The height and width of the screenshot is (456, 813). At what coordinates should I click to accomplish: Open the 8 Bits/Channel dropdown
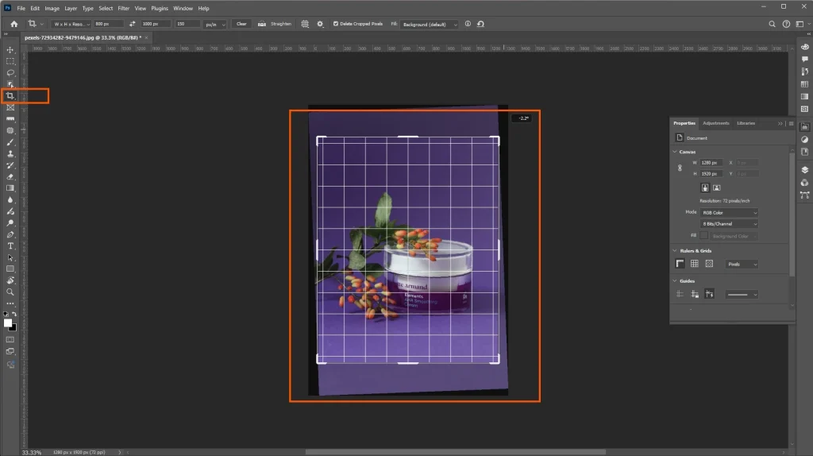pyautogui.click(x=729, y=224)
